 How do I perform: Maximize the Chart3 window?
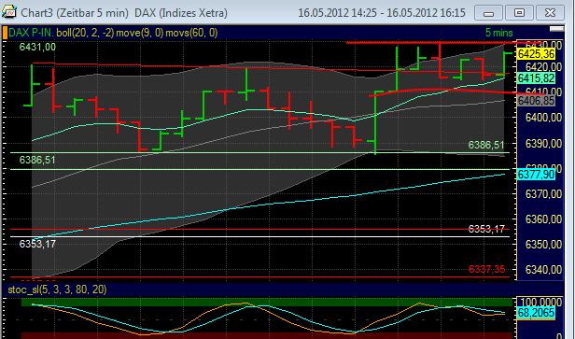tap(519, 12)
